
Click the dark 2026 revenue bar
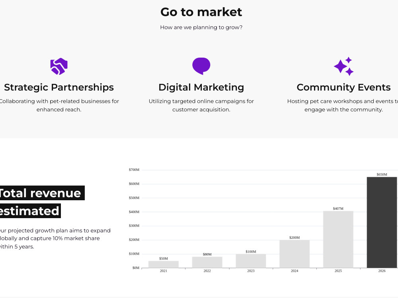(382, 222)
